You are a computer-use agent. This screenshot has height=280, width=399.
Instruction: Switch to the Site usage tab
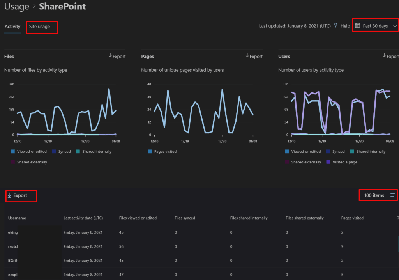pos(39,27)
